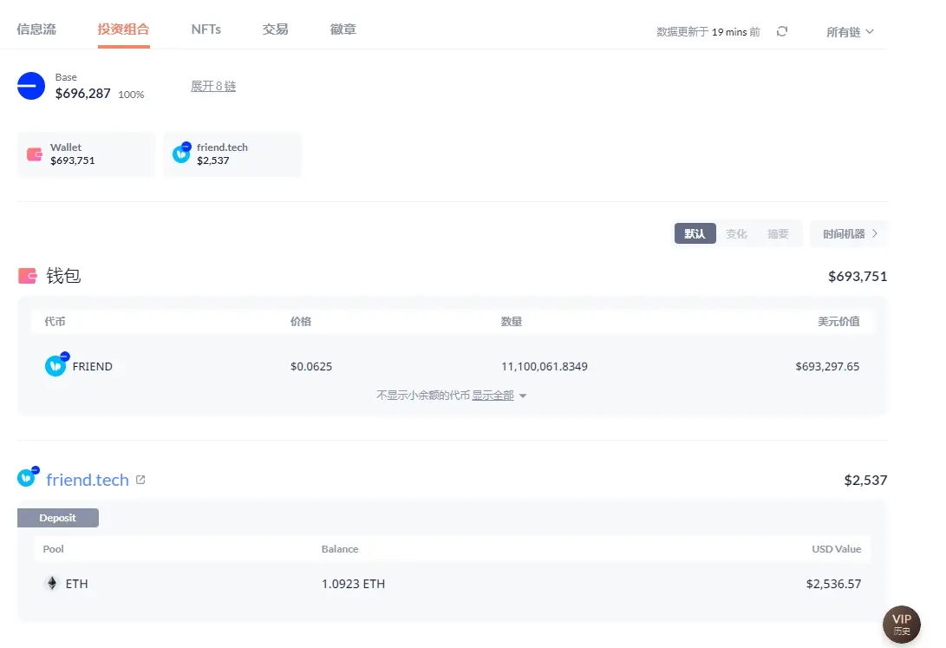The width and height of the screenshot is (946, 648).
Task: Click USD value $2,536.57
Action: (833, 584)
